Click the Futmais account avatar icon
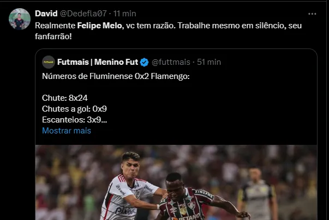Screen dimensions: 329x220 tap(49, 62)
